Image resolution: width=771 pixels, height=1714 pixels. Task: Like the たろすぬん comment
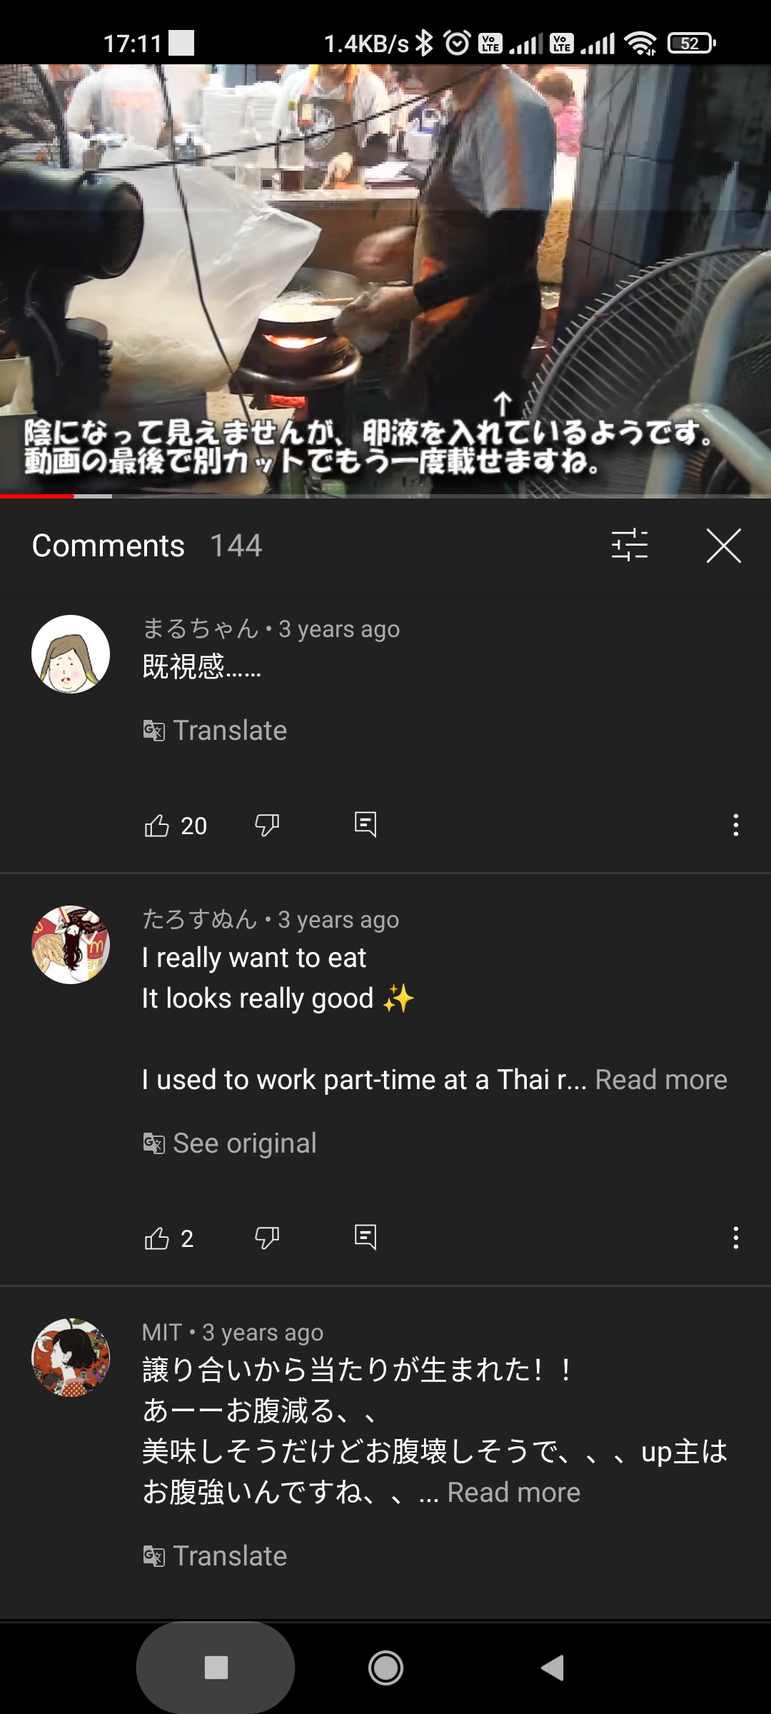coord(157,1238)
